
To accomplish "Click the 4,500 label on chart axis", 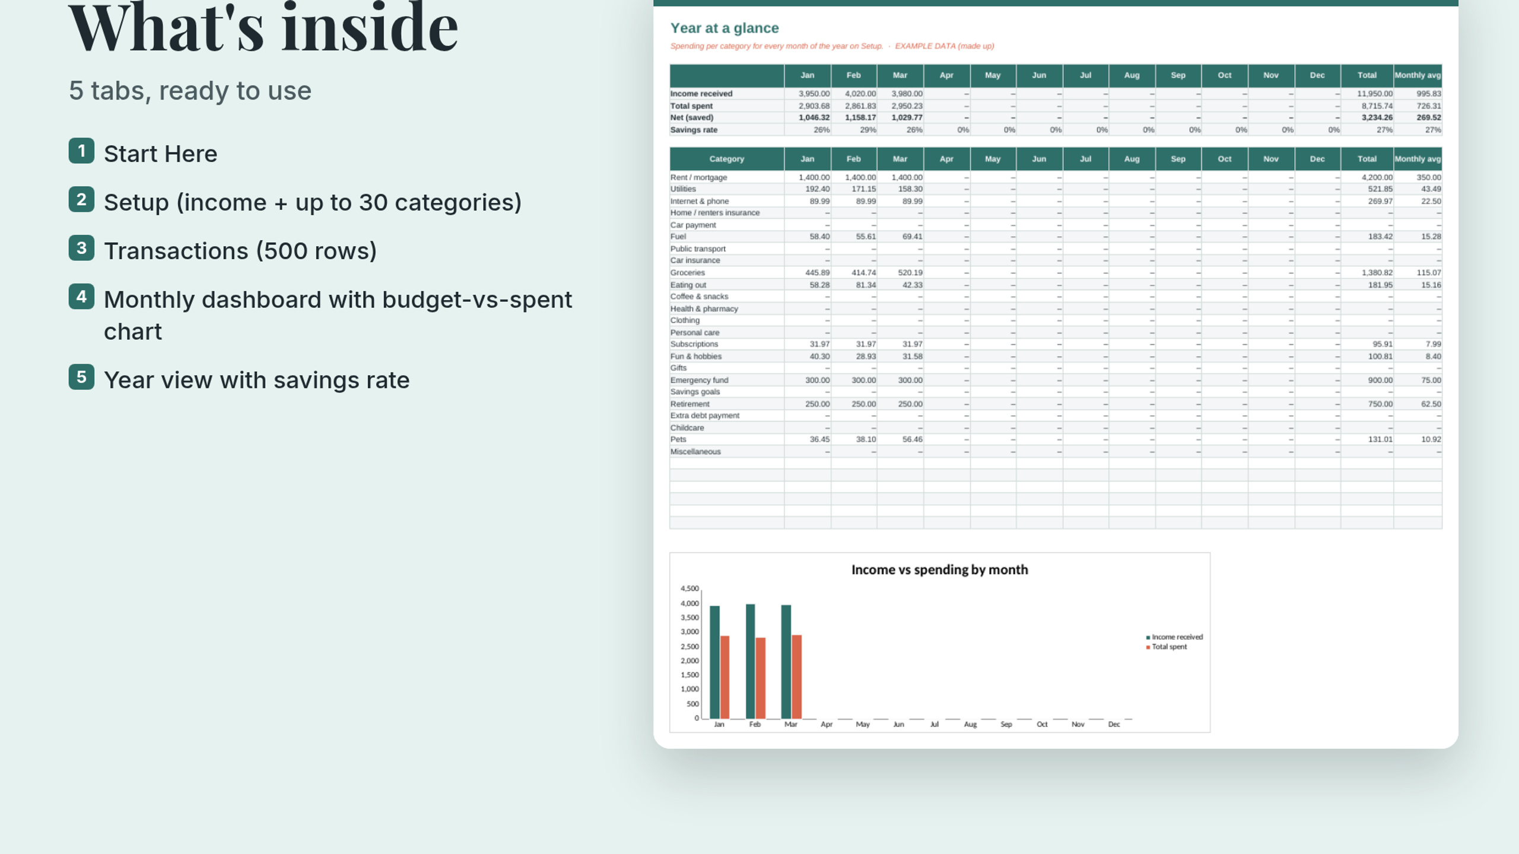I will 689,589.
